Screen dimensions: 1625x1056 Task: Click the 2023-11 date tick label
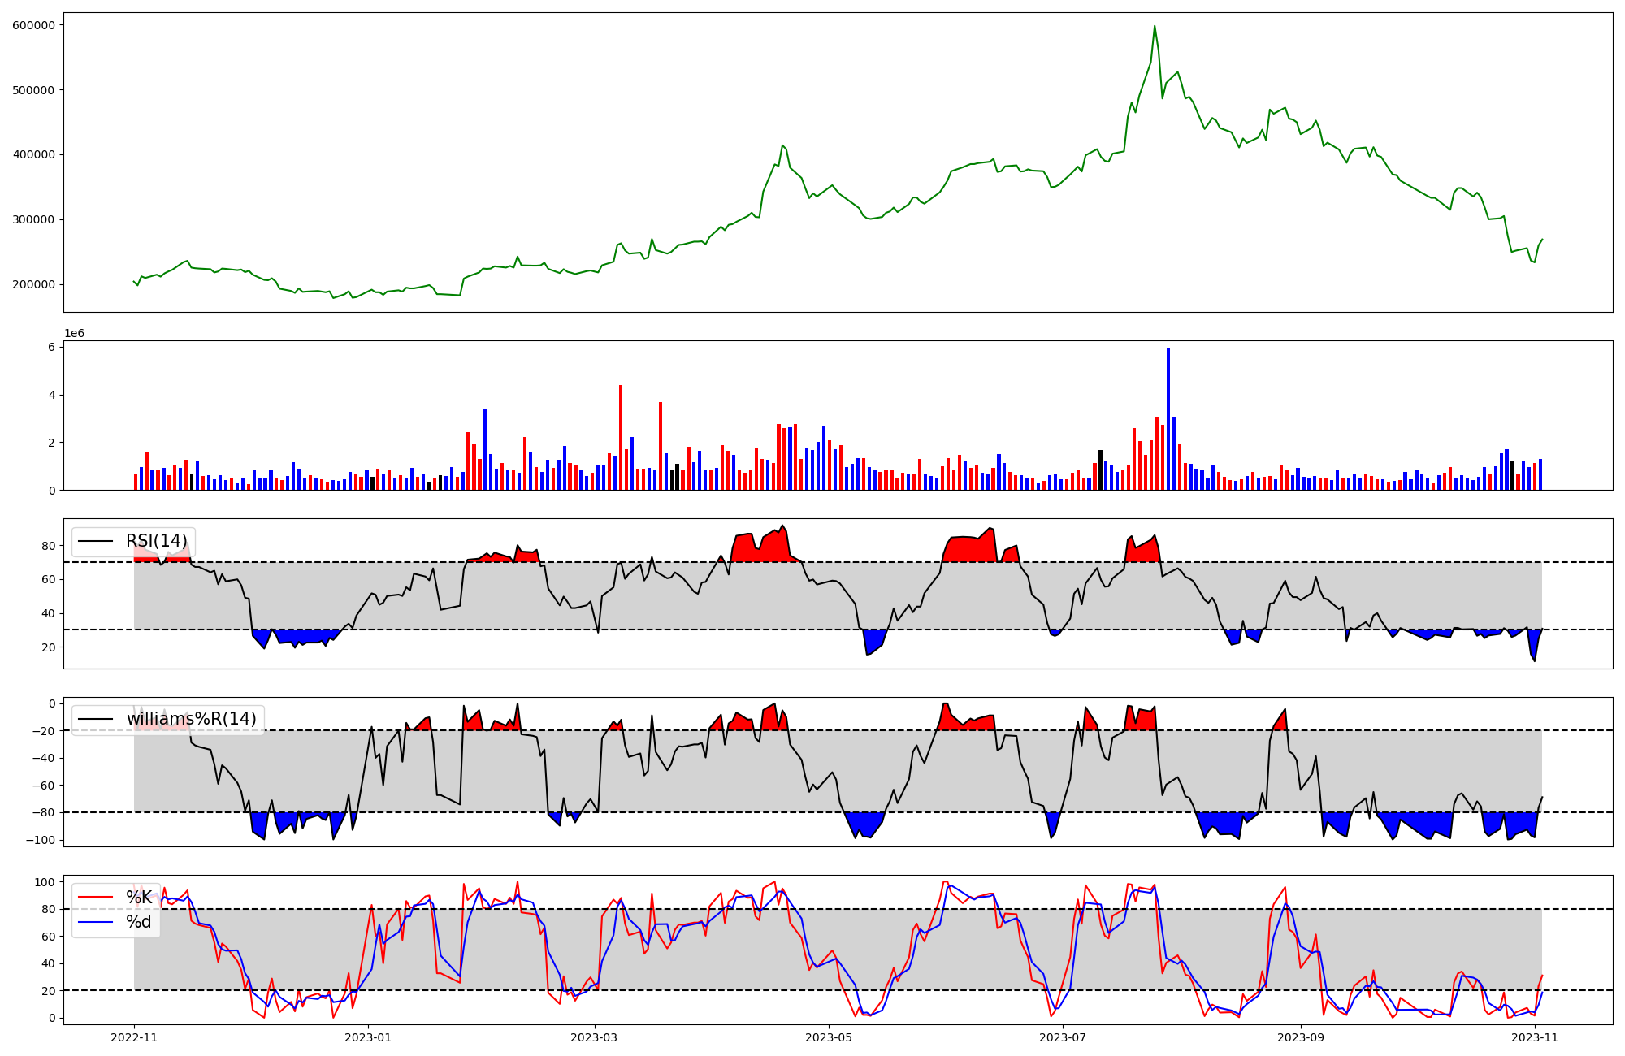click(1535, 1037)
